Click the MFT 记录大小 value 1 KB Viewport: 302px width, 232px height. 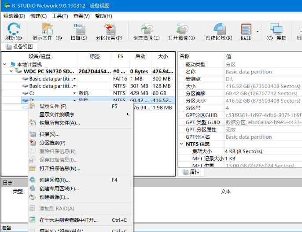[230, 158]
